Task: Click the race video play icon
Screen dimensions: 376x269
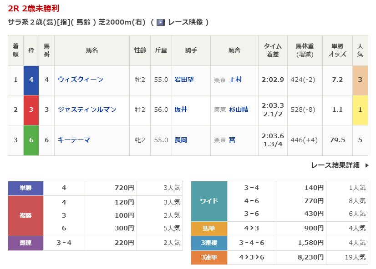Action: pos(160,22)
